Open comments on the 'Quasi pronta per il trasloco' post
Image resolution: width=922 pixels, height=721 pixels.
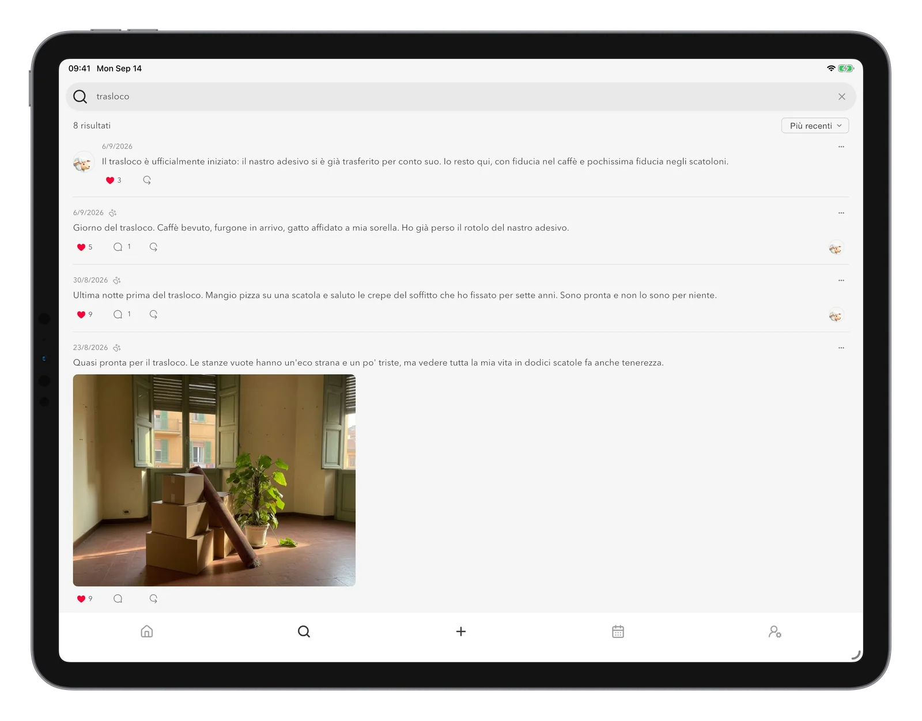[x=118, y=598]
